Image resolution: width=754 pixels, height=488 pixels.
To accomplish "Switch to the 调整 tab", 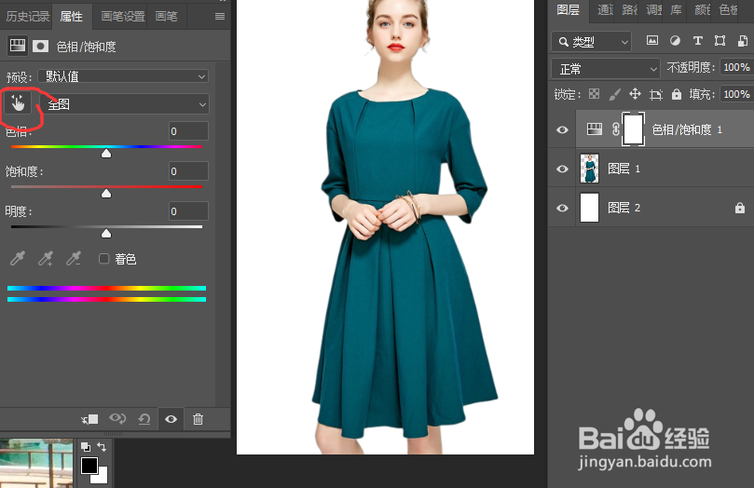I will [654, 9].
